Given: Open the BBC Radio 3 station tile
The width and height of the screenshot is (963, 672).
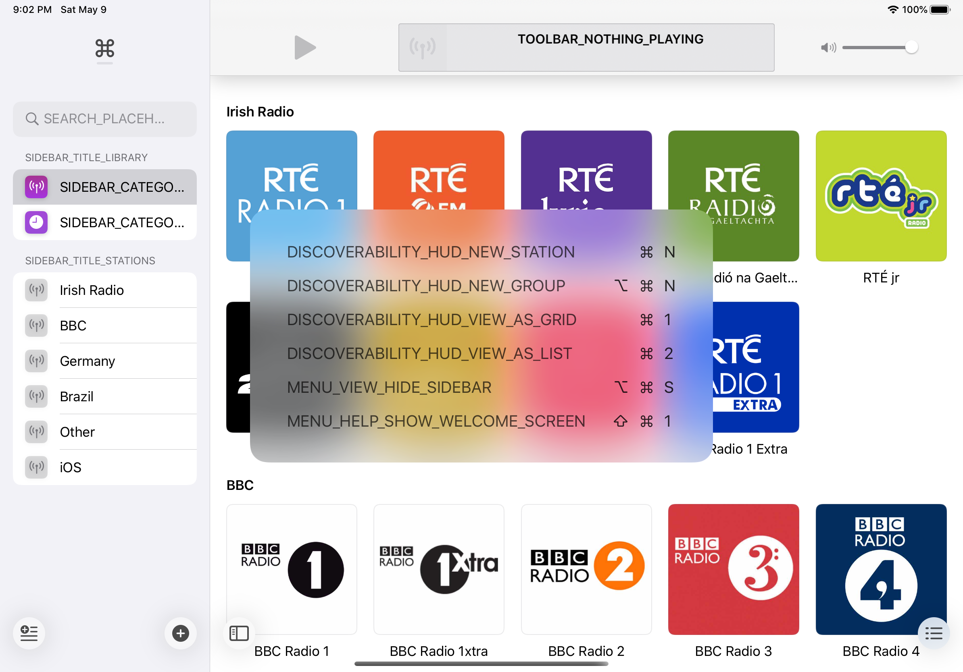Looking at the screenshot, I should (733, 569).
